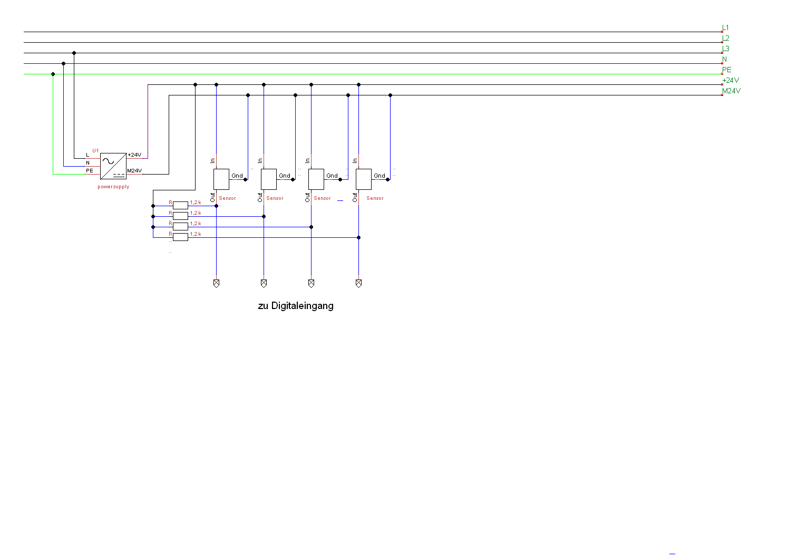Image resolution: width=788 pixels, height=559 pixels.
Task: Click the blue N line label
Action: [725, 59]
